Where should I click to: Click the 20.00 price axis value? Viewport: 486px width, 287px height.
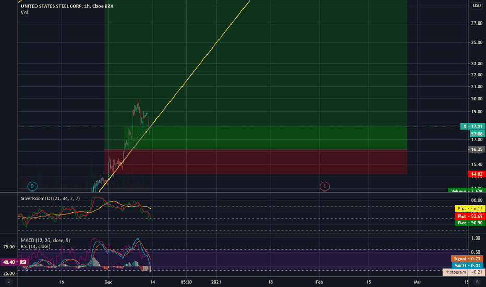(477, 99)
